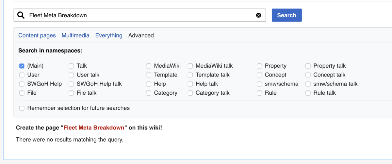Select the smw/schema namespace checkbox
Viewport: 392px width, 164px height.
[259, 84]
